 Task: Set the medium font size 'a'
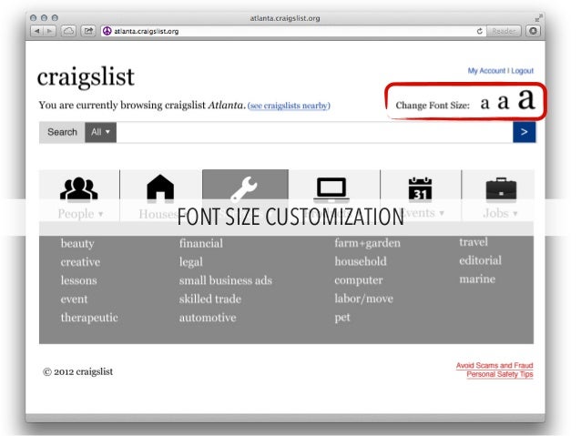coord(504,102)
